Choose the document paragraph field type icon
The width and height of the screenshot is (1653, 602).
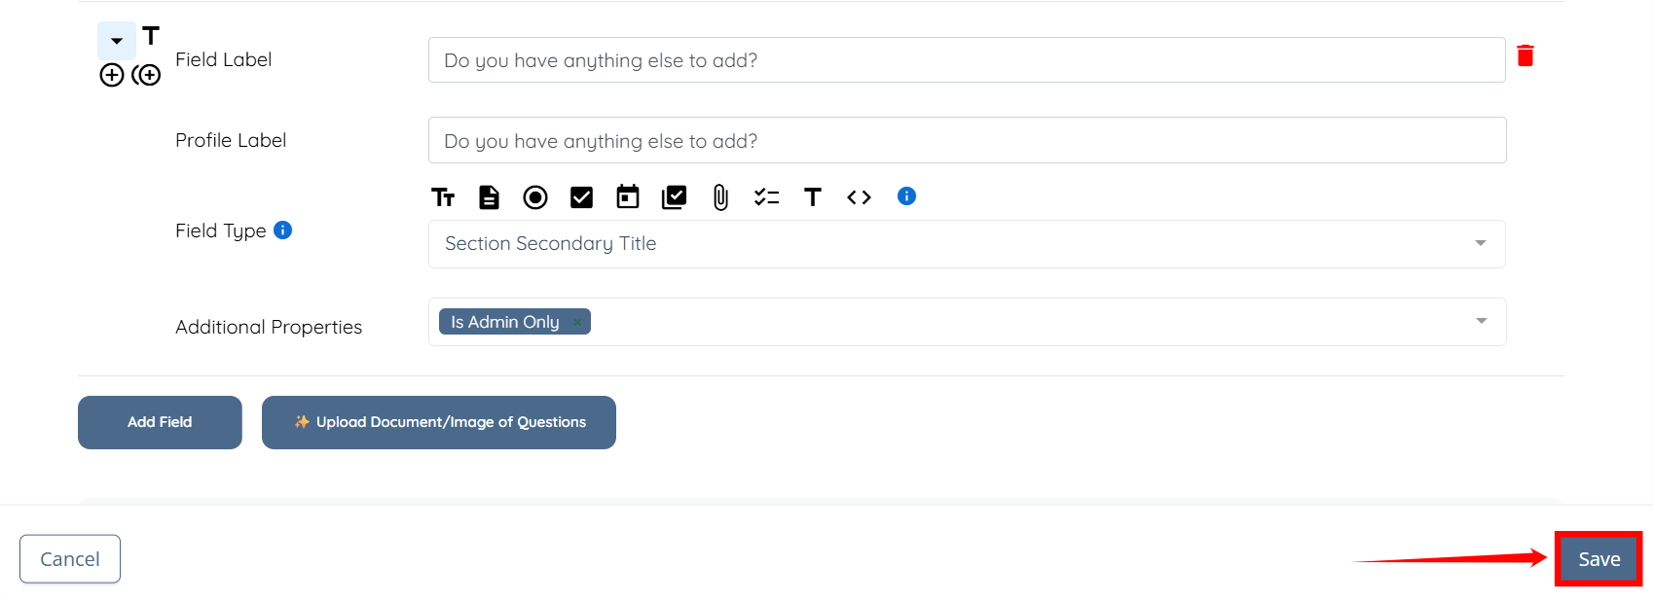489,197
